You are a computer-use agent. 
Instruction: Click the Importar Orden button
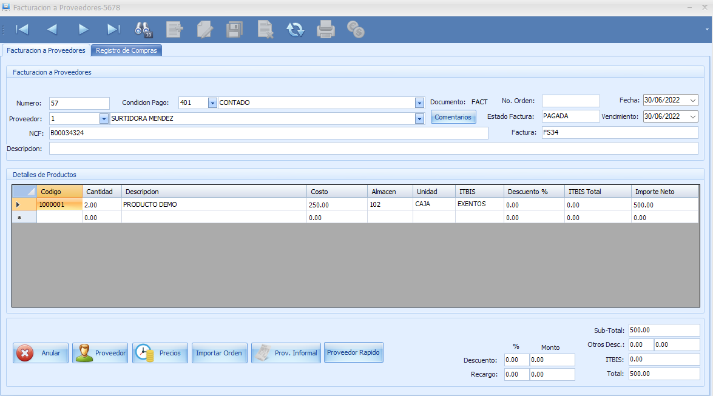coord(218,353)
